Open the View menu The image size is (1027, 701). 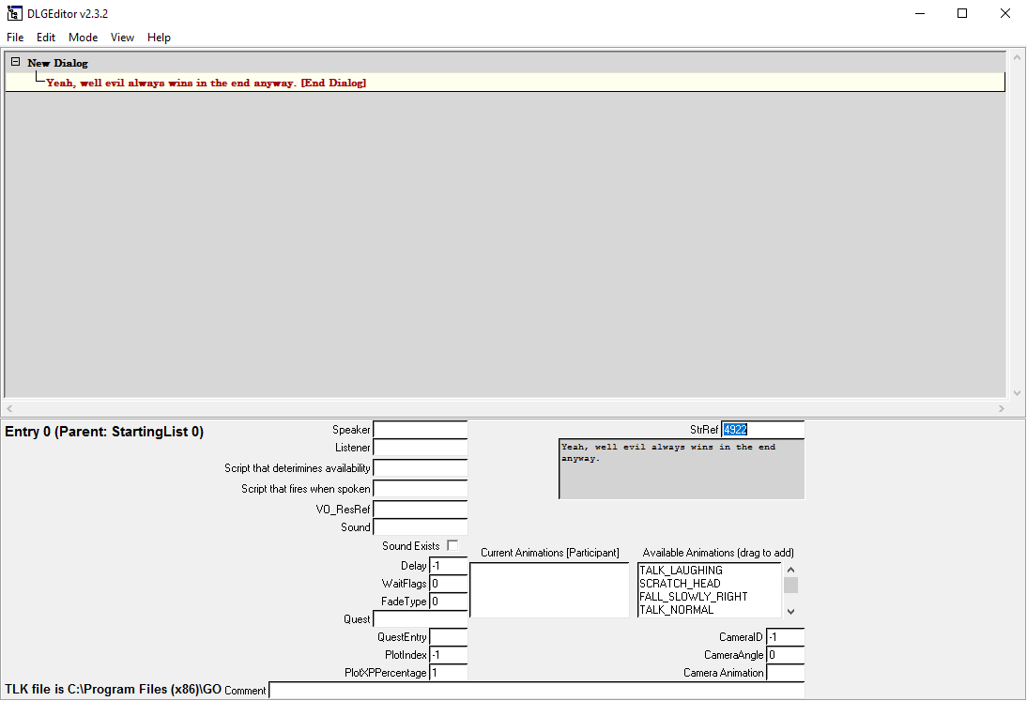(122, 38)
